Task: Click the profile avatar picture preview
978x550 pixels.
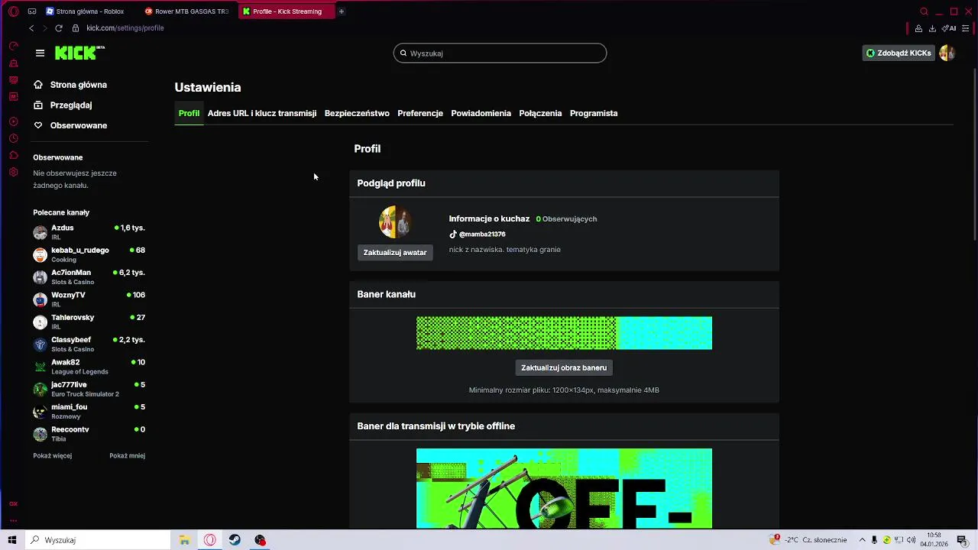Action: point(395,222)
